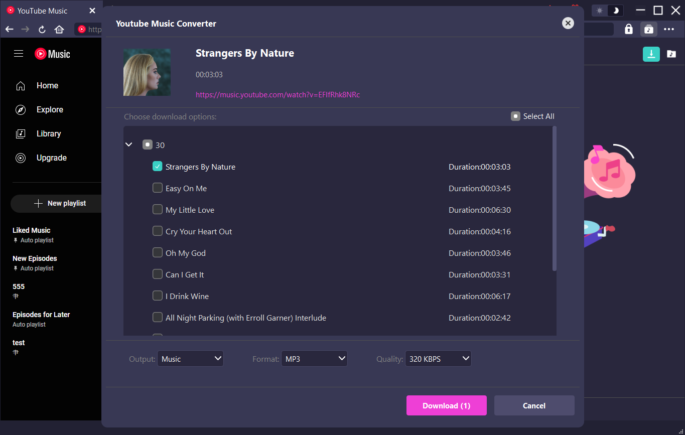Open the teal download queue icon
Image resolution: width=685 pixels, height=435 pixels.
(x=651, y=54)
